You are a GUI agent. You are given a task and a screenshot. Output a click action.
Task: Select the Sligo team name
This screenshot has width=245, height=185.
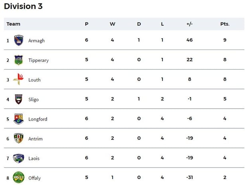point(34,99)
